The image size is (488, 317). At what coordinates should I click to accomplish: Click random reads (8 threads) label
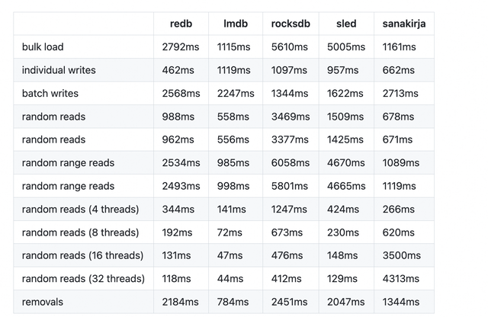(x=80, y=232)
